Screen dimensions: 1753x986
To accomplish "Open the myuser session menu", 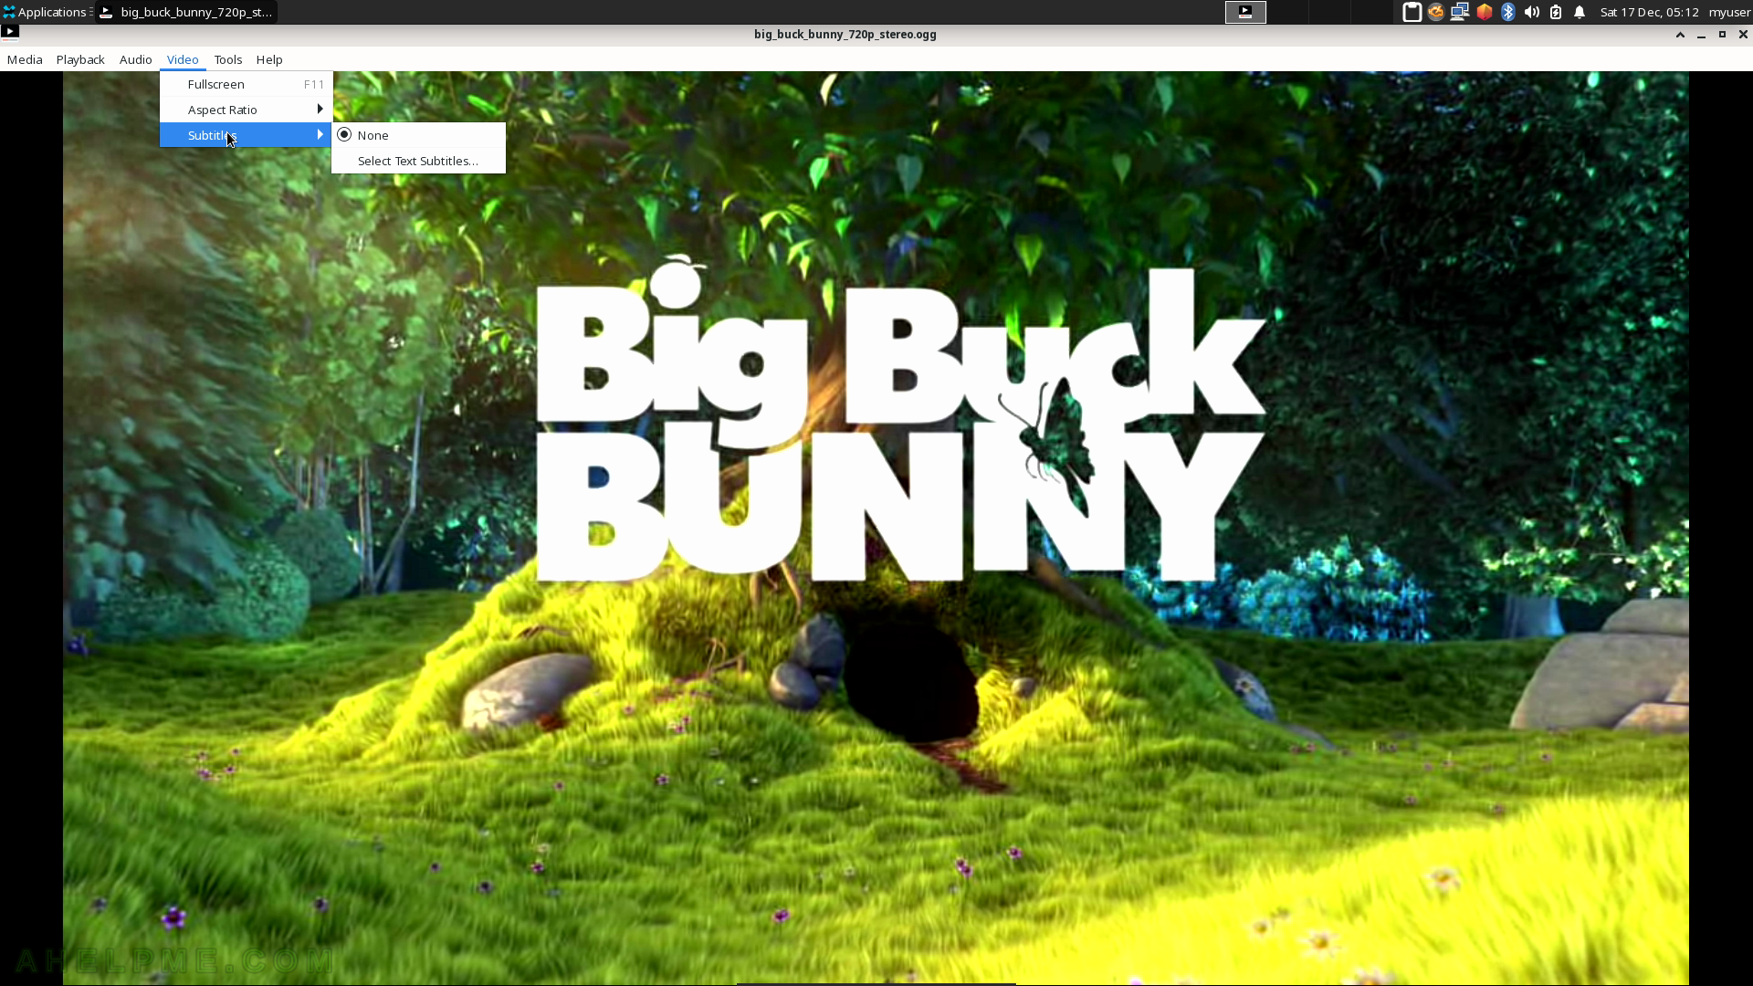I will coord(1729,12).
